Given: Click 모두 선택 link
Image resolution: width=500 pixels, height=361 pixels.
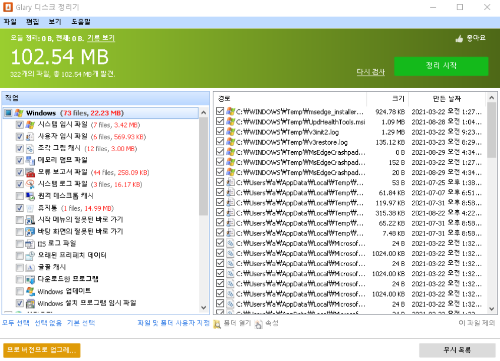Looking at the screenshot, I should point(16,323).
